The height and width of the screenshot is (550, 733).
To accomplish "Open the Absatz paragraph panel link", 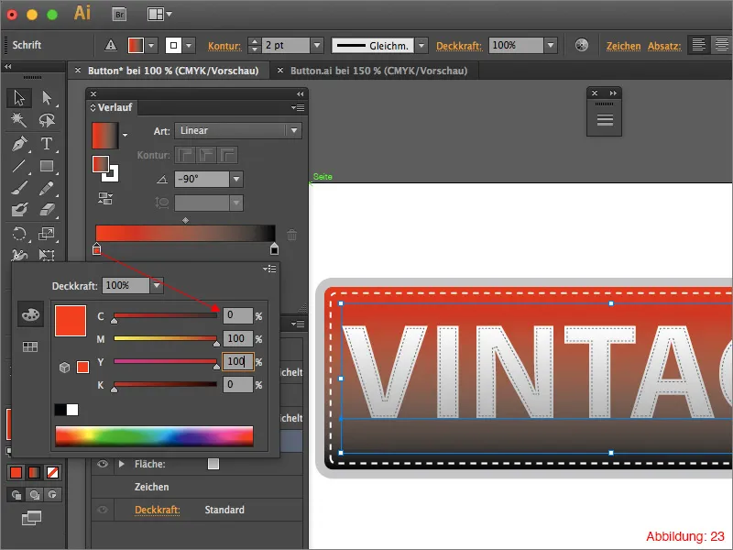I will tap(664, 46).
